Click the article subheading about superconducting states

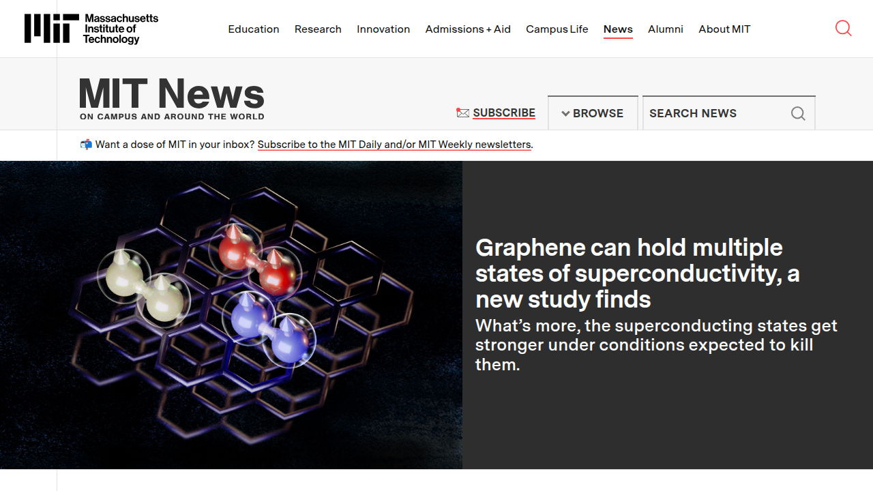tap(656, 345)
